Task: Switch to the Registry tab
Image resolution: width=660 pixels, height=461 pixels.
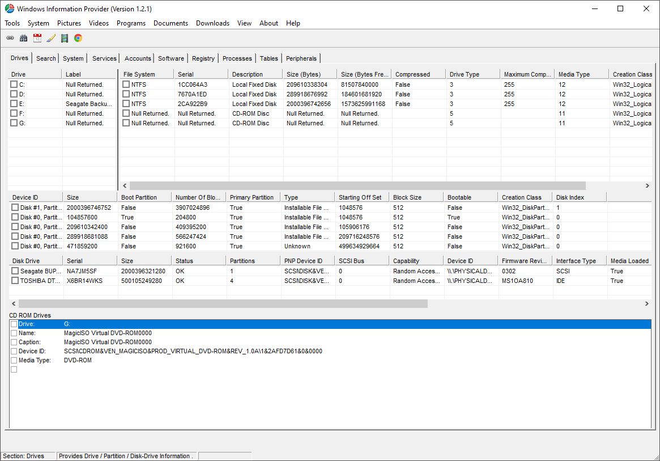Action: (x=203, y=58)
